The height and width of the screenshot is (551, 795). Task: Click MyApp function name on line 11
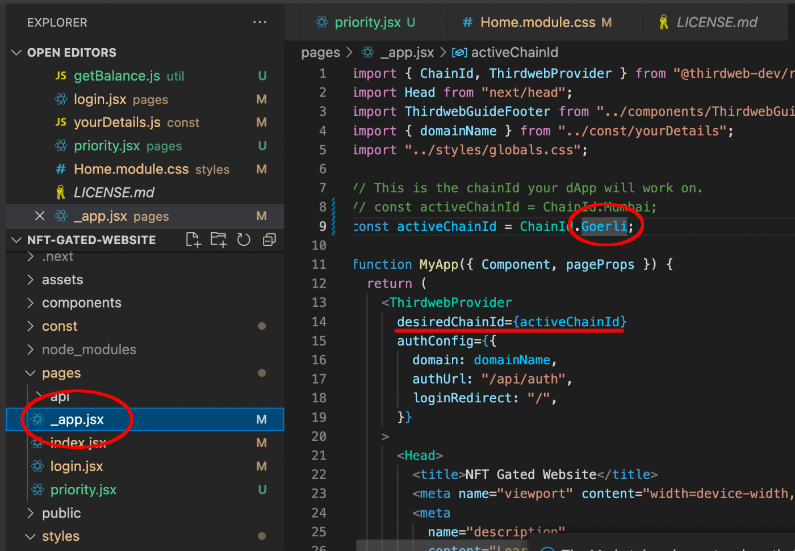438,264
